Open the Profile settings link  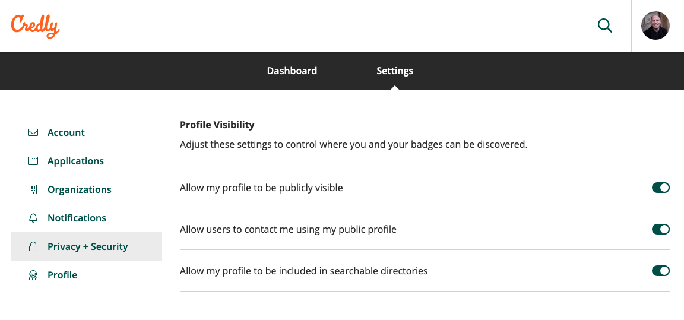point(62,275)
